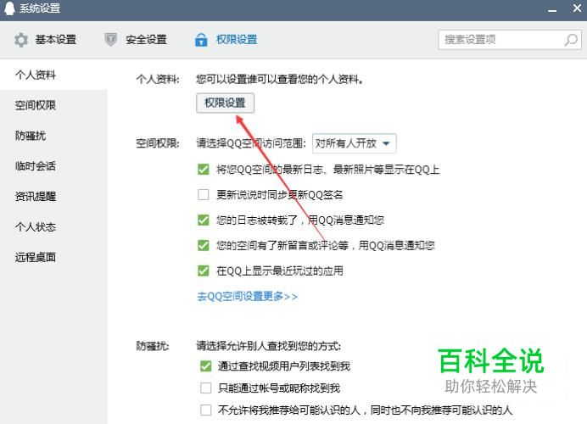
Task: Open the 安全设置 tab
Action: click(x=136, y=40)
